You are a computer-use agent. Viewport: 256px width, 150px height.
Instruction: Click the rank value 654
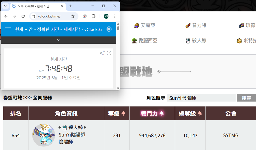pyautogui.click(x=16, y=136)
